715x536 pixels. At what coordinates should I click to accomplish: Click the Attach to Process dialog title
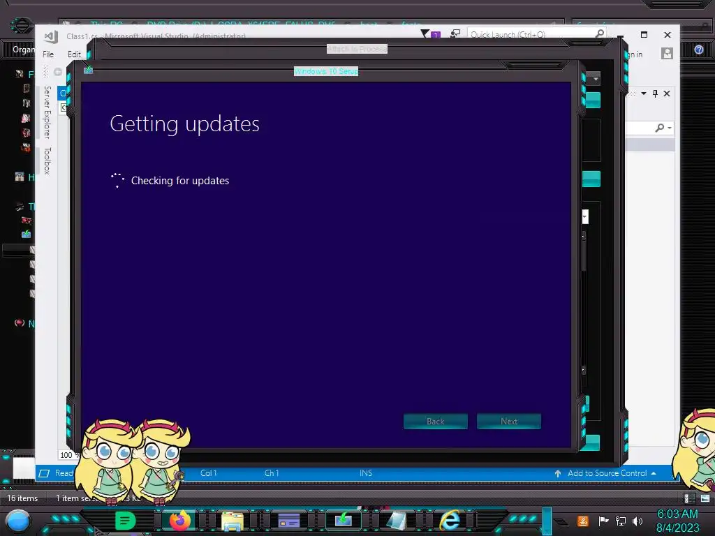click(x=357, y=49)
